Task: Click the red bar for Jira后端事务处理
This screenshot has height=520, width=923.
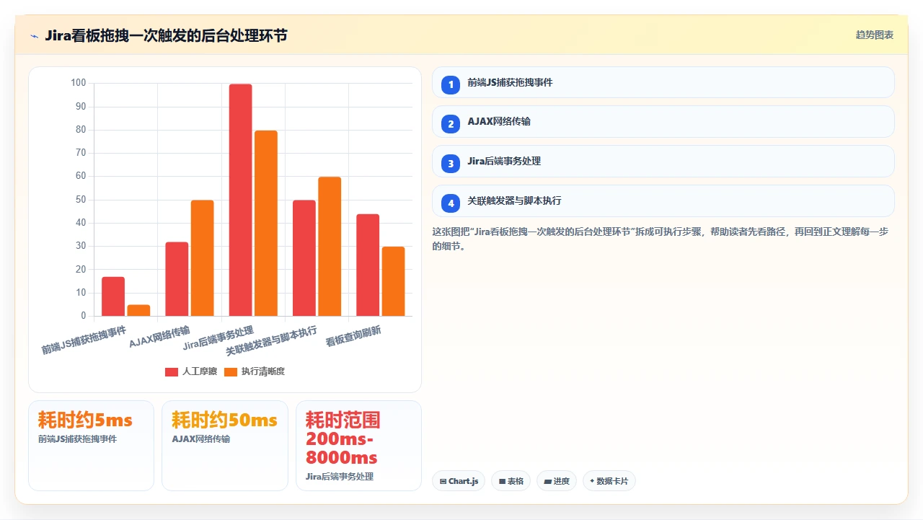Action: [241, 200]
